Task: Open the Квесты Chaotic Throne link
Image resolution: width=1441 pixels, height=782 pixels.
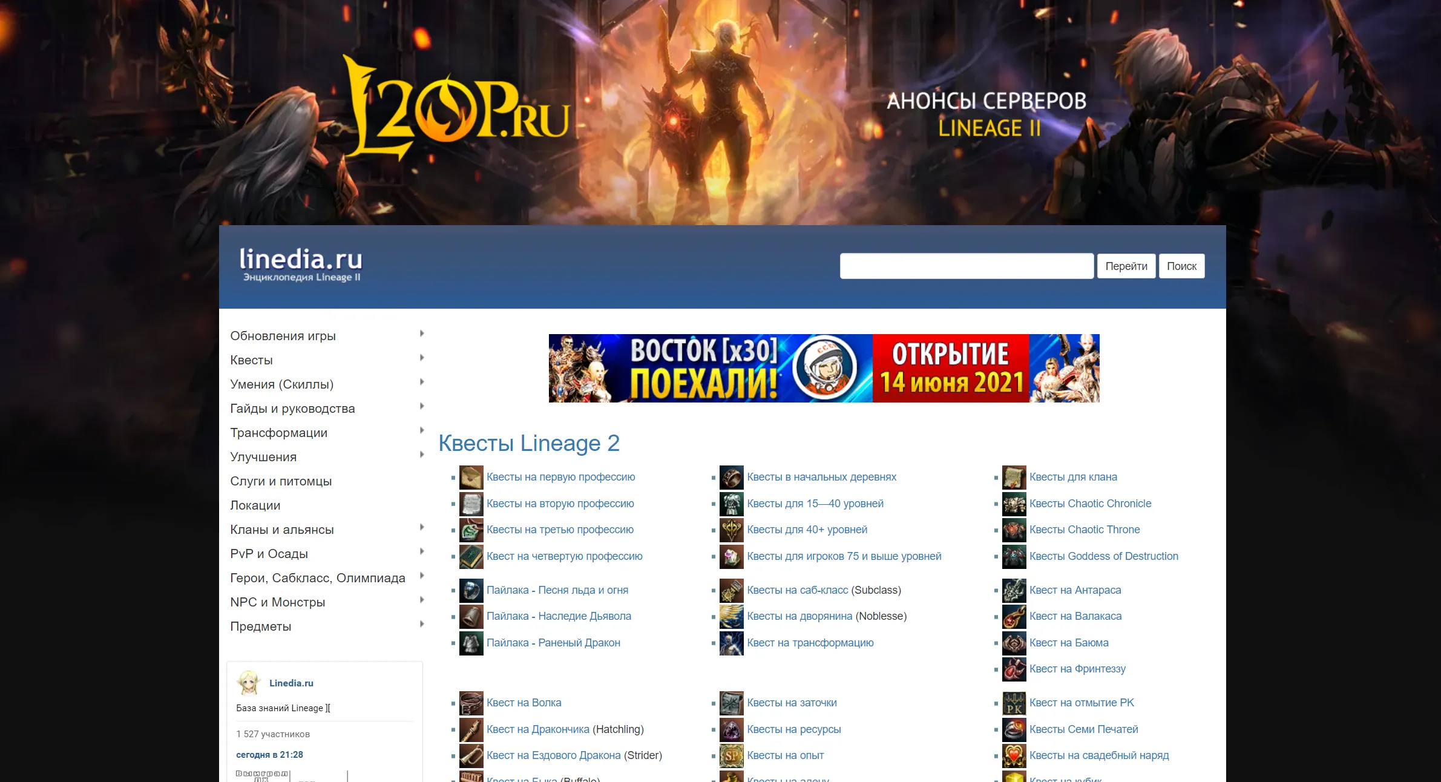Action: pyautogui.click(x=1085, y=530)
